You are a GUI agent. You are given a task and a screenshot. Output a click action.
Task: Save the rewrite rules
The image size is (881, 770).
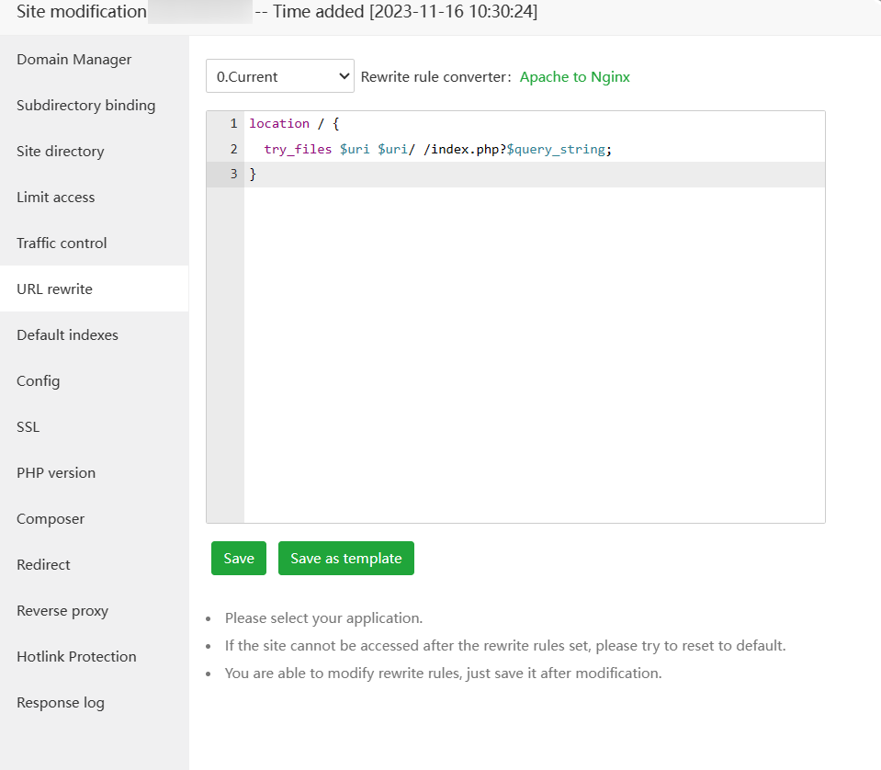pyautogui.click(x=238, y=559)
